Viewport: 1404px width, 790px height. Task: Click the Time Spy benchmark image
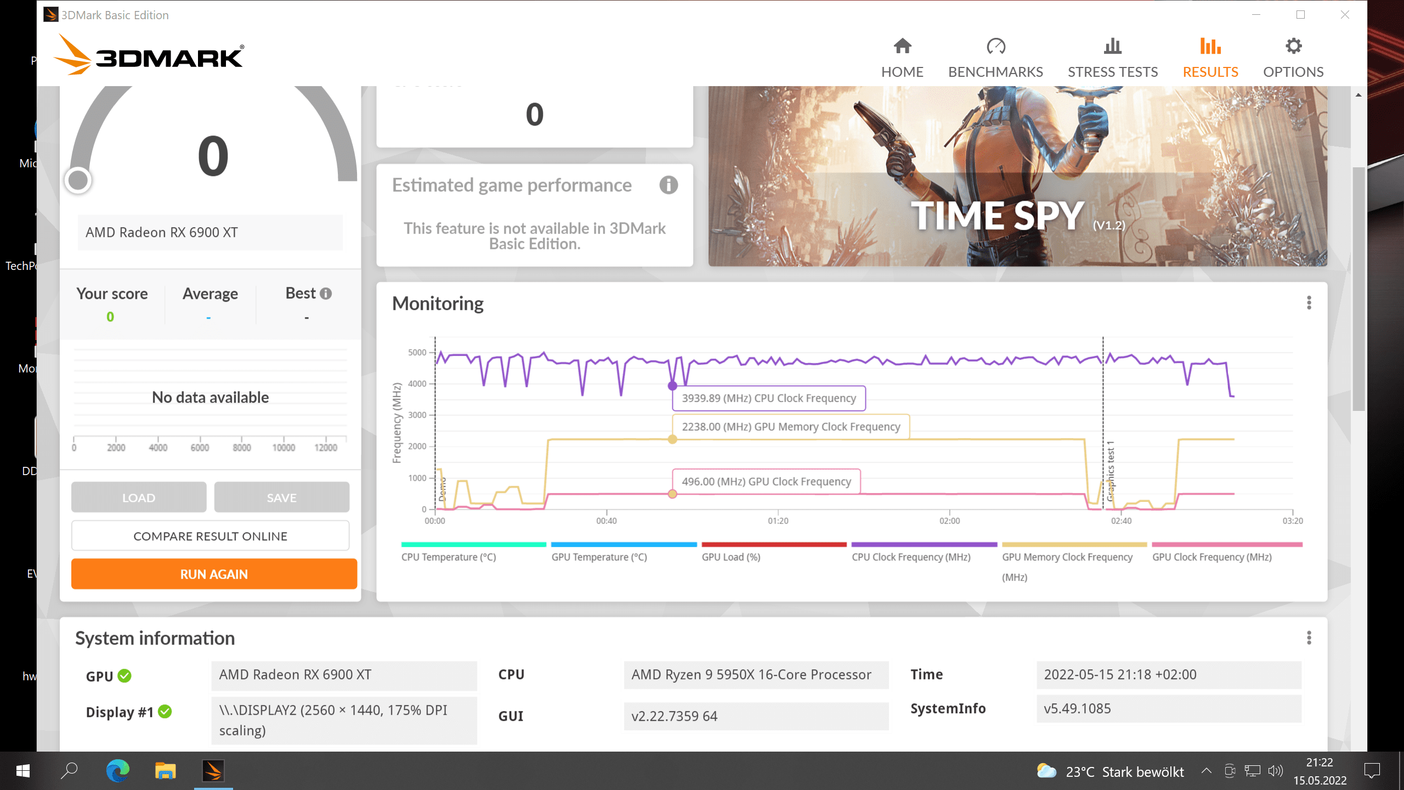(1017, 176)
